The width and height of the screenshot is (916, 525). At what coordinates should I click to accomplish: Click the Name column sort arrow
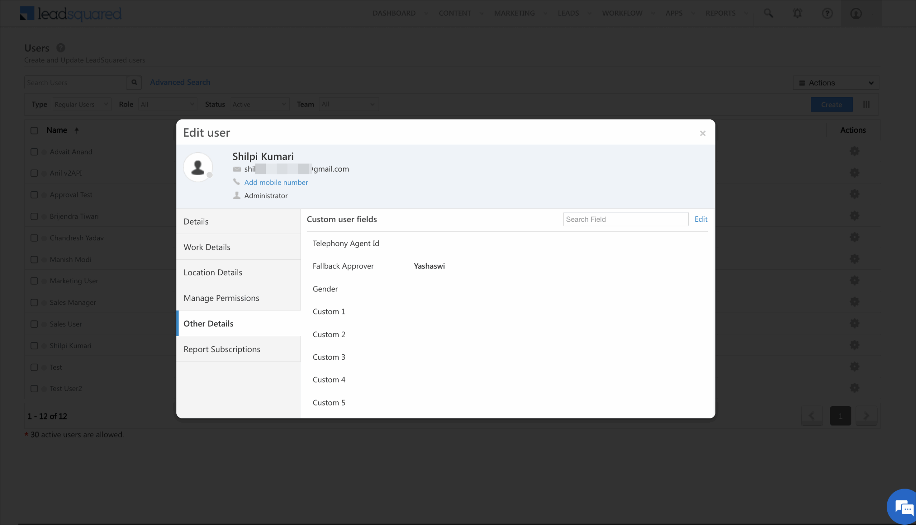click(x=77, y=130)
